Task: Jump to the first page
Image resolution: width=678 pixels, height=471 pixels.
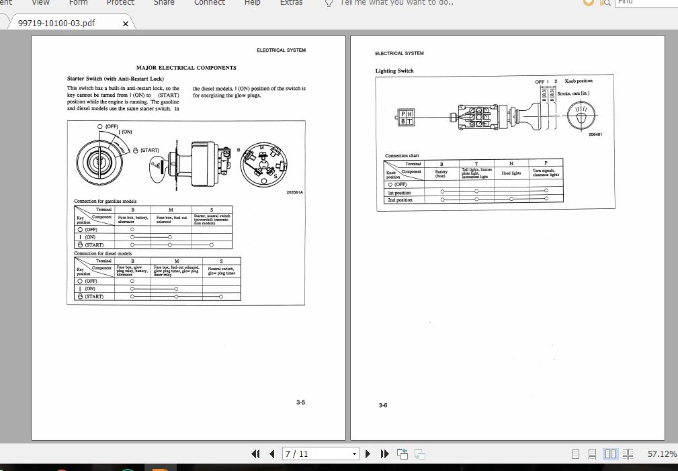Action: click(256, 454)
